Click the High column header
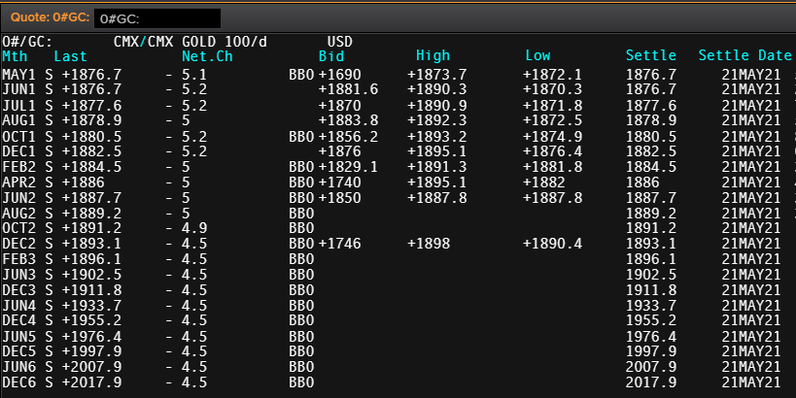The image size is (796, 398). pyautogui.click(x=433, y=56)
